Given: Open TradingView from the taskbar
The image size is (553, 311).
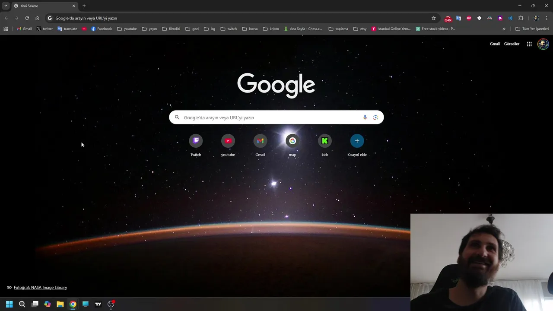Looking at the screenshot, I should click(x=98, y=304).
